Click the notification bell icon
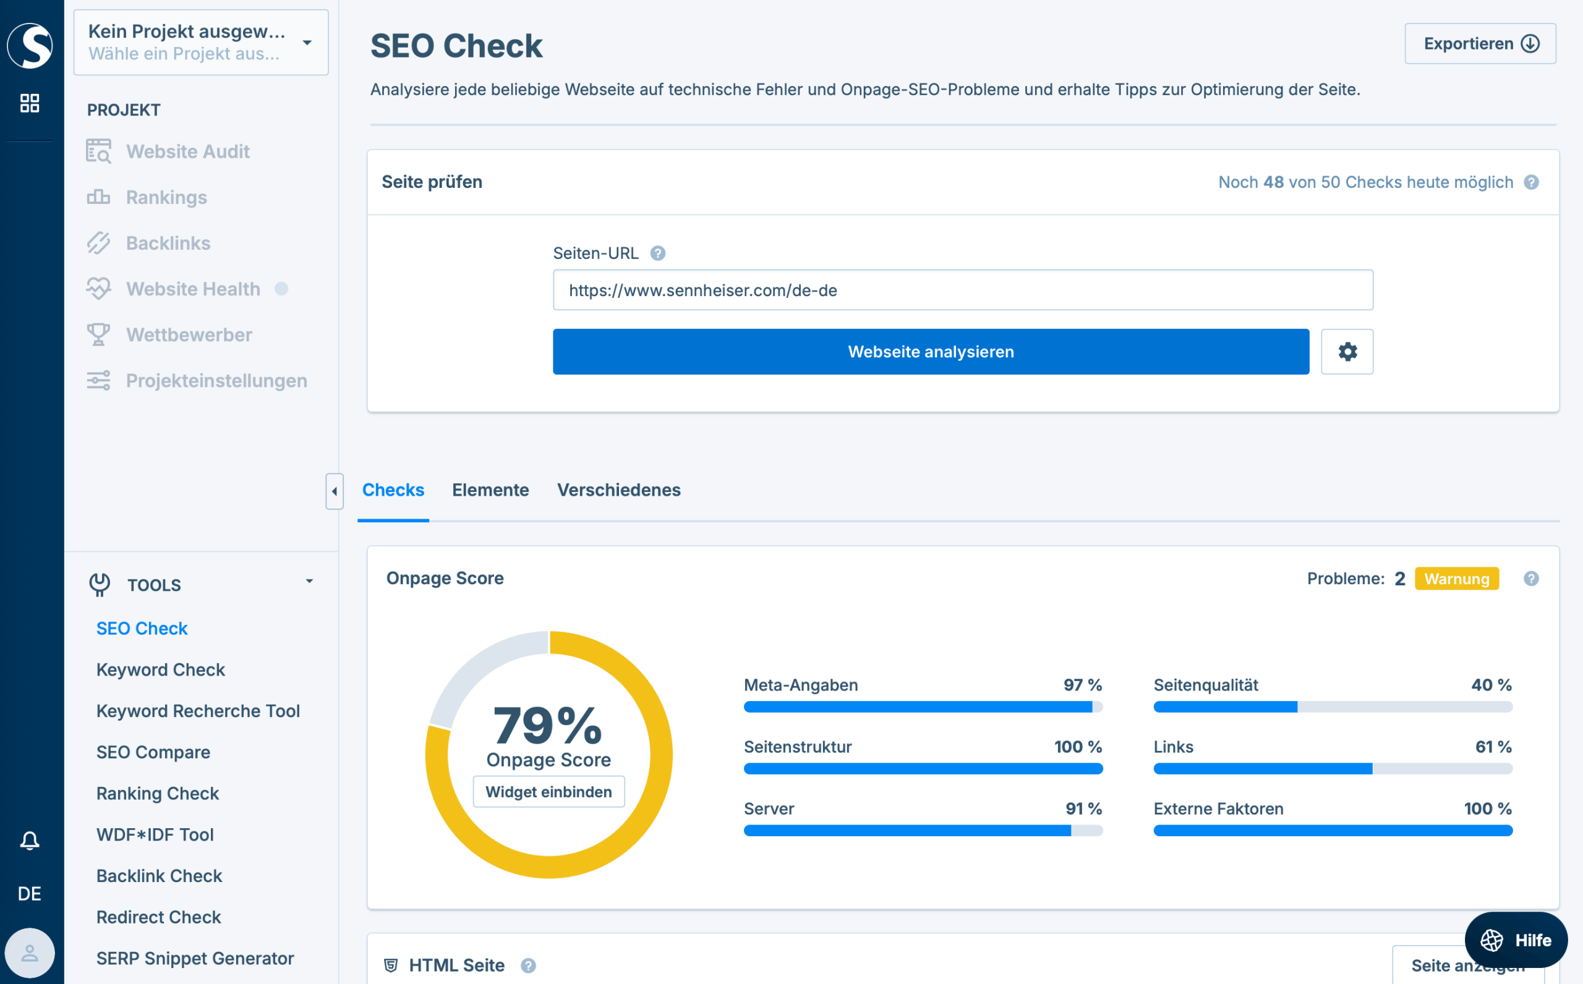The image size is (1583, 984). point(30,840)
